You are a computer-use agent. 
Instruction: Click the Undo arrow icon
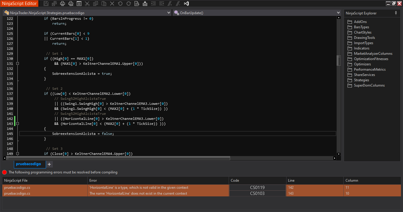pos(120,4)
